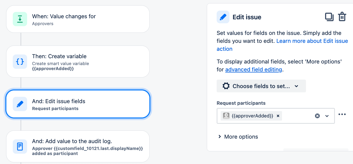This screenshot has width=353, height=164.
Task: Delete the Edit issue action with trash icon
Action: 342,16
